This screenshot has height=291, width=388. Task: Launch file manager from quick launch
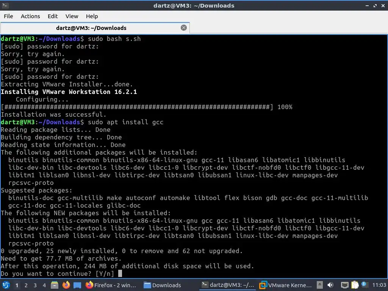(x=55, y=285)
